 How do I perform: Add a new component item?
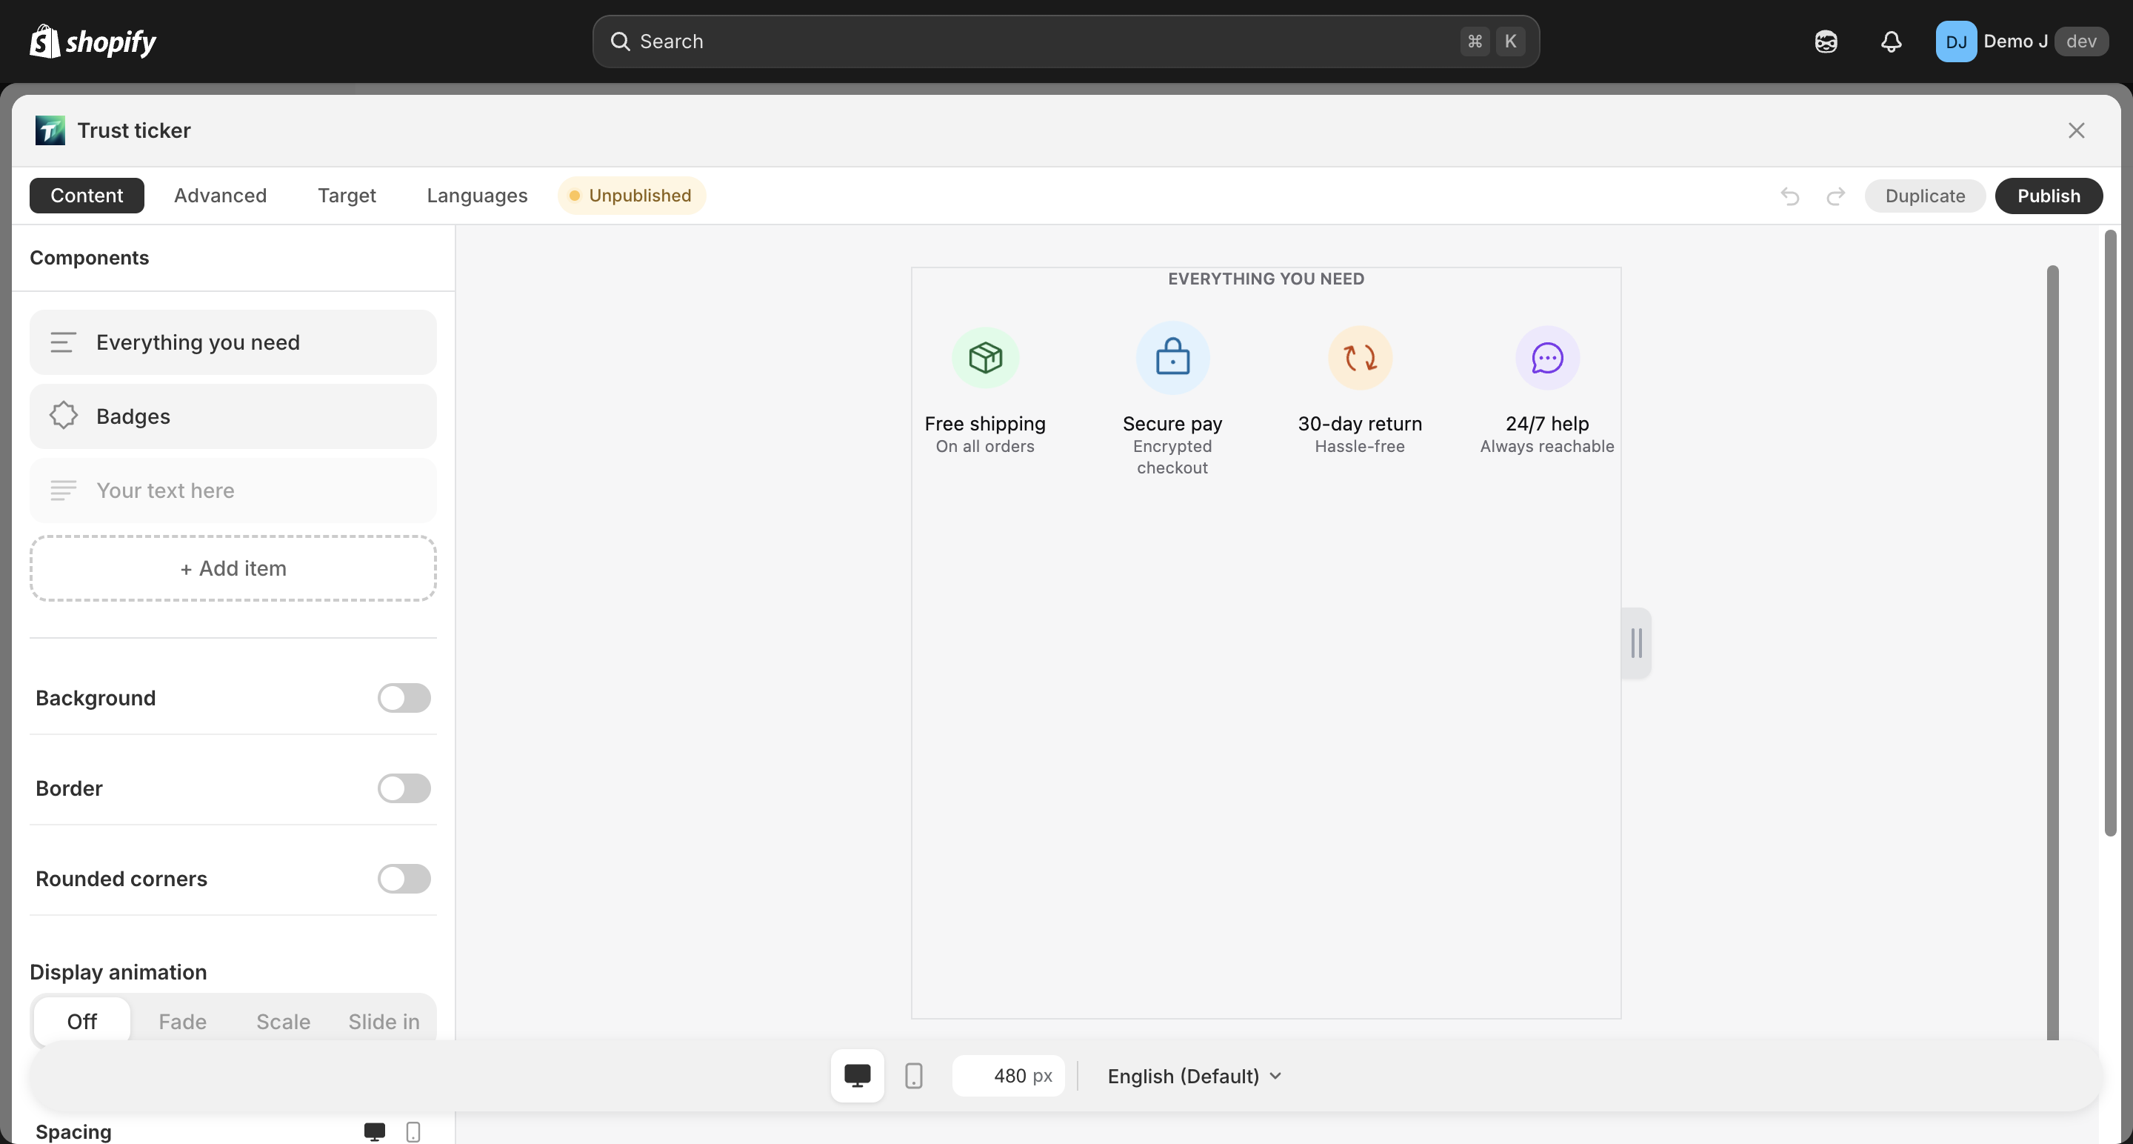233,568
